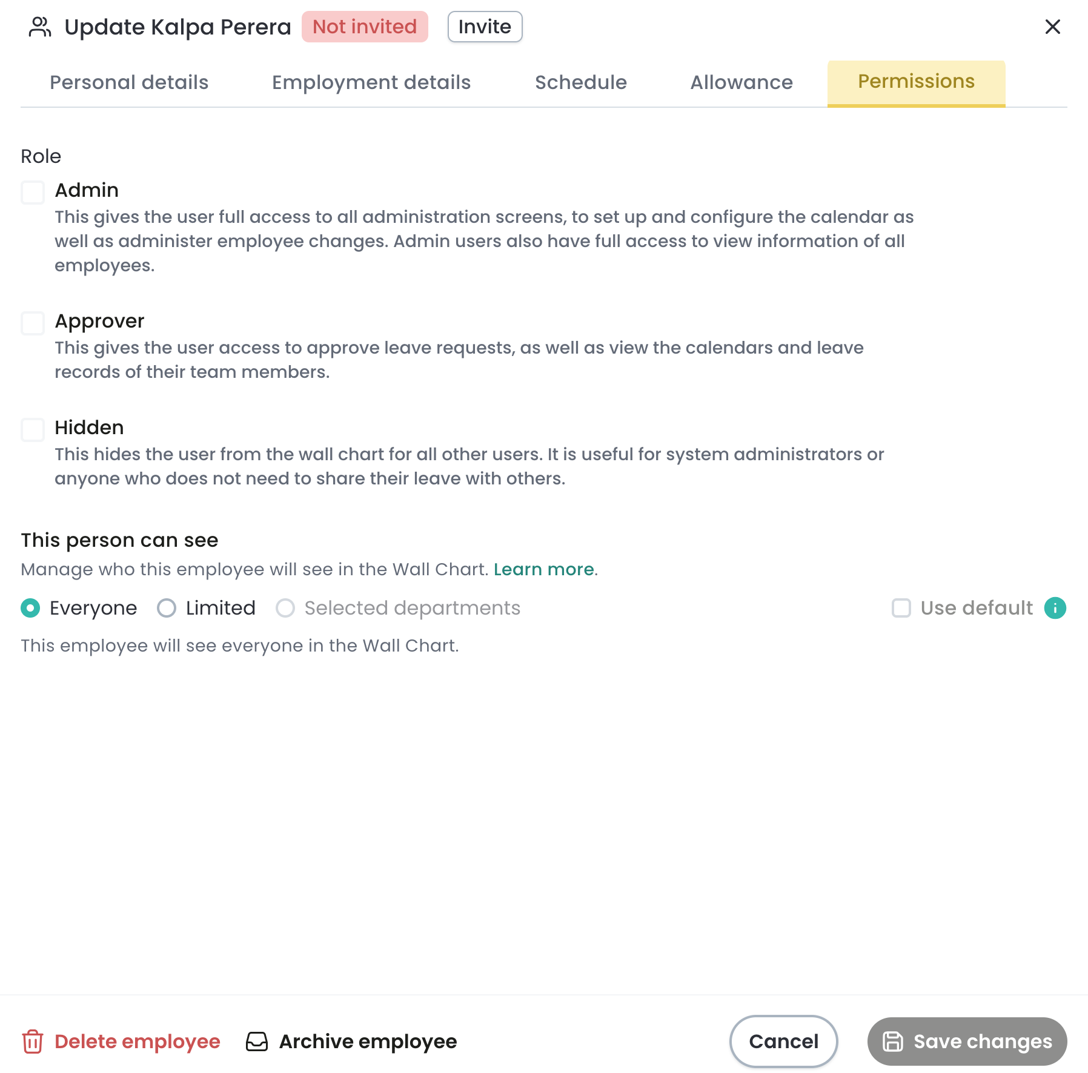Click the archive tray icon
The height and width of the screenshot is (1073, 1088).
point(257,1042)
